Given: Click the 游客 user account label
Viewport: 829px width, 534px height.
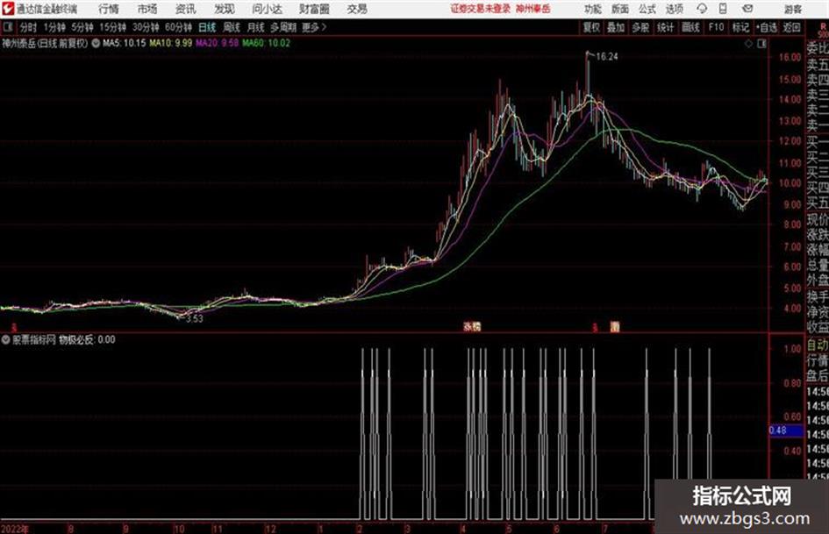Looking at the screenshot, I should [792, 9].
